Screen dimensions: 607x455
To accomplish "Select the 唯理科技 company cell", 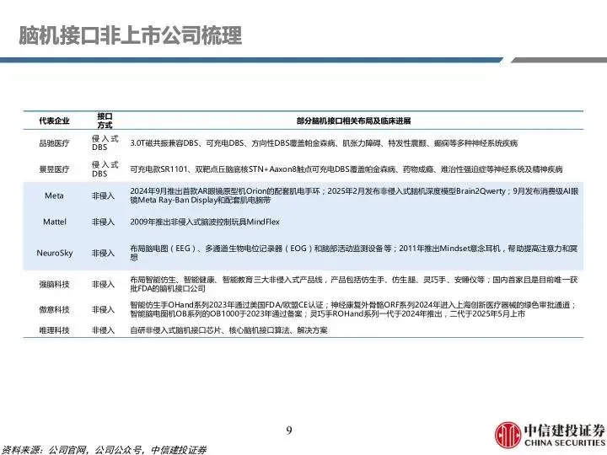I will [54, 330].
